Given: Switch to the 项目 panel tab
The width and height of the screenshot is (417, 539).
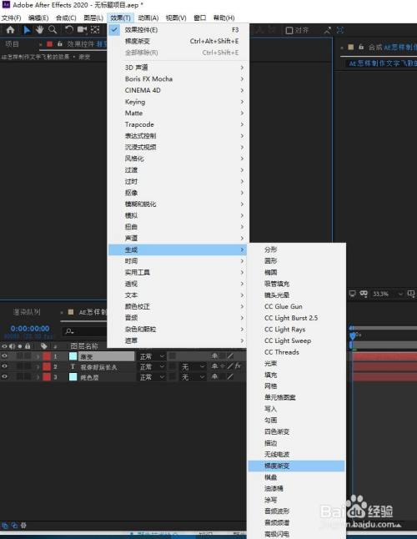Looking at the screenshot, I should [12, 43].
